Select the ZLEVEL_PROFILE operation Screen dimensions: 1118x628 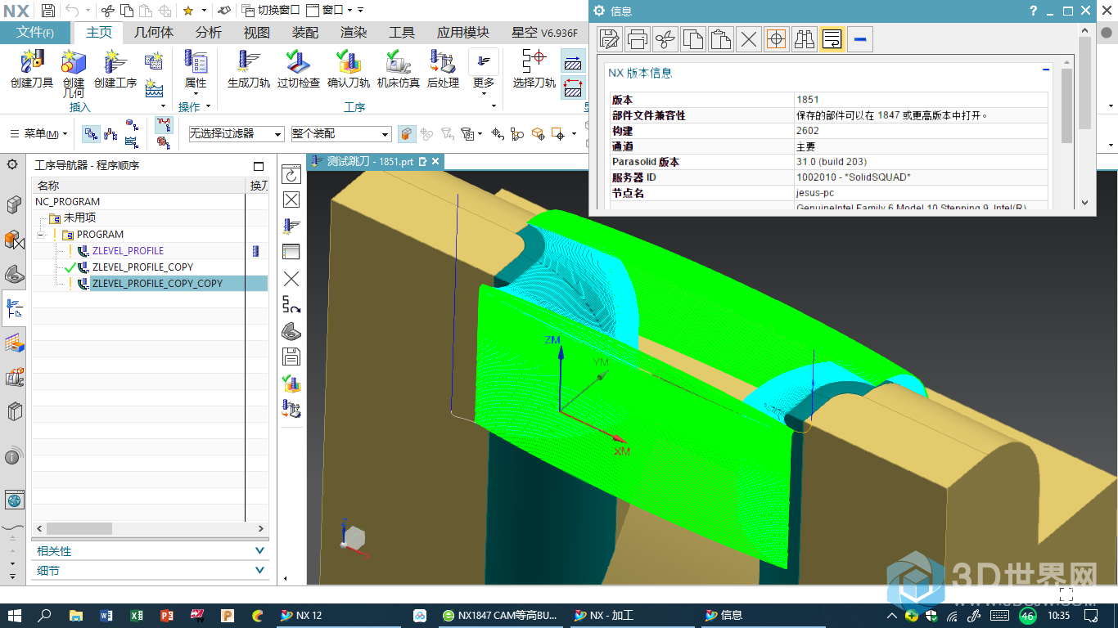128,251
